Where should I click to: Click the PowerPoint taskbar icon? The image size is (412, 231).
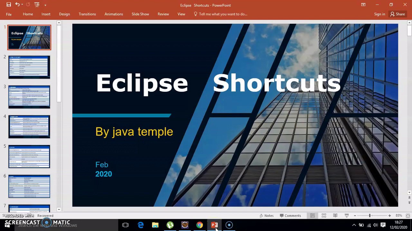214,225
